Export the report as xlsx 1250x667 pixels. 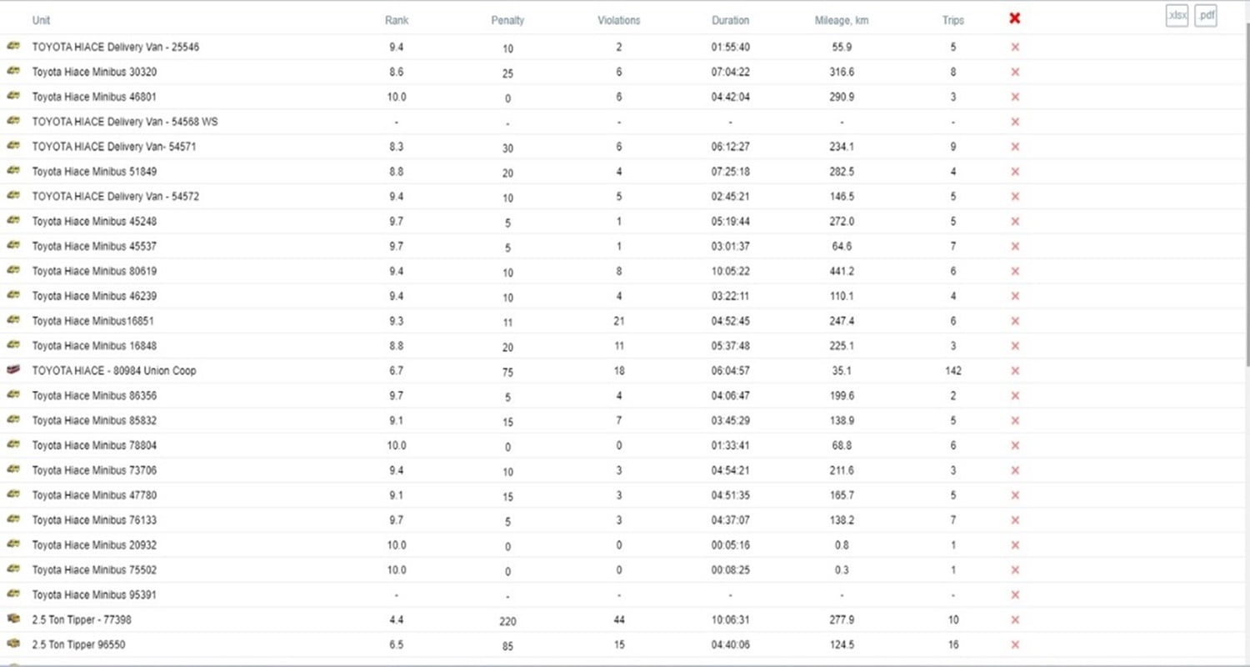click(x=1176, y=16)
